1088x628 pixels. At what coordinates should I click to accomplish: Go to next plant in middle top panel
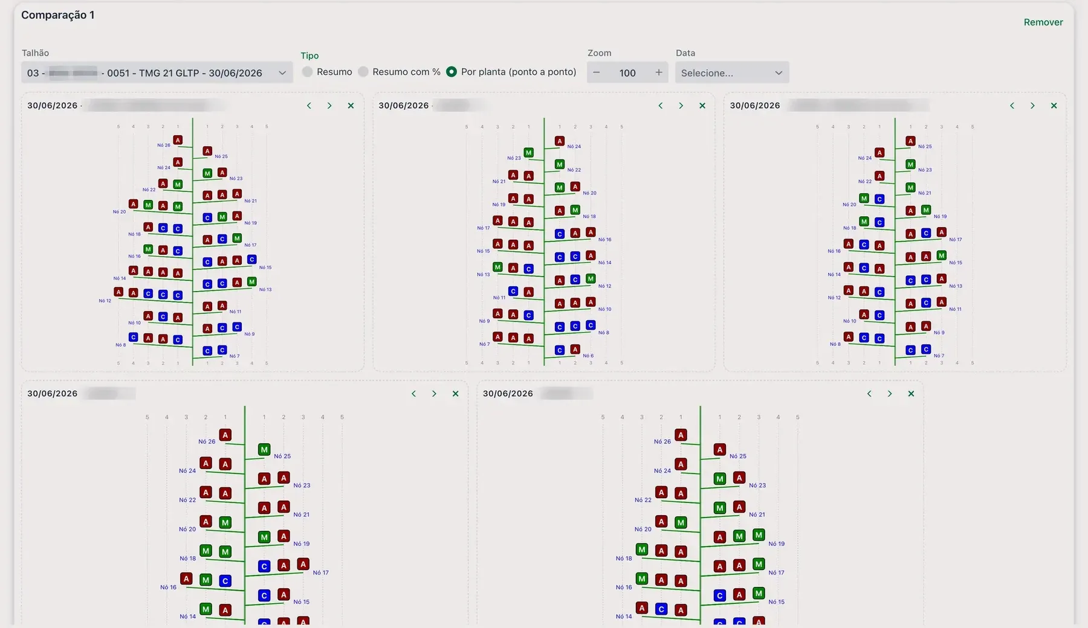coord(681,106)
